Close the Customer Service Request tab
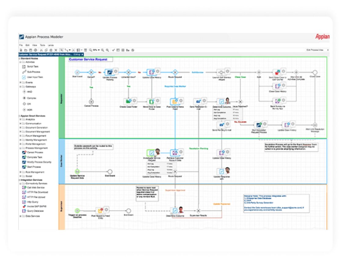This screenshot has height=263, width=348. tap(82, 54)
